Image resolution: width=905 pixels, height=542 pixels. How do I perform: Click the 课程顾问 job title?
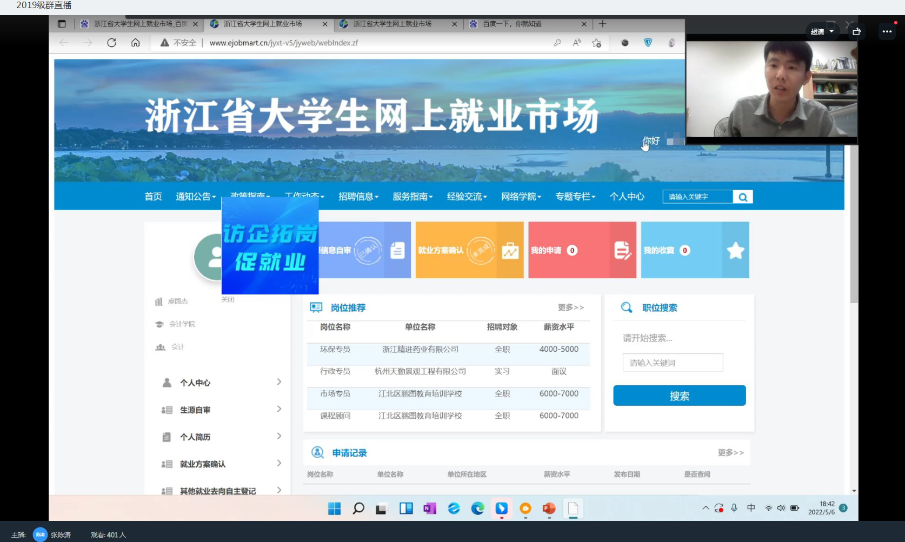pos(335,416)
